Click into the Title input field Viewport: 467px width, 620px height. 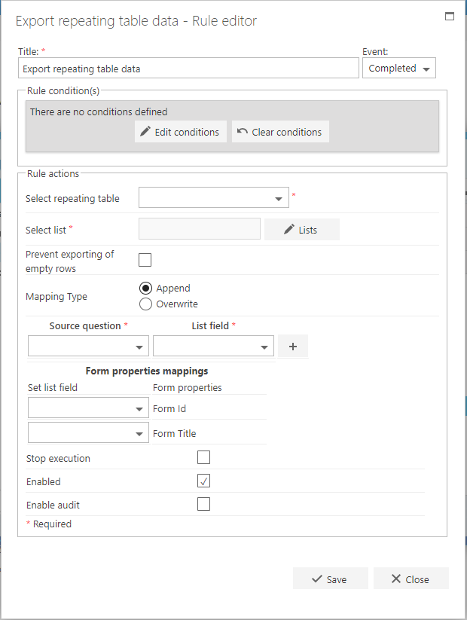[x=188, y=68]
